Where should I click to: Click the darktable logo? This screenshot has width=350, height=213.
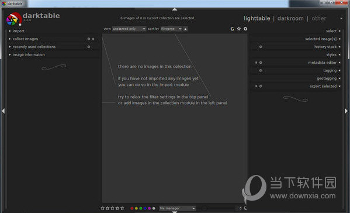[x=14, y=19]
